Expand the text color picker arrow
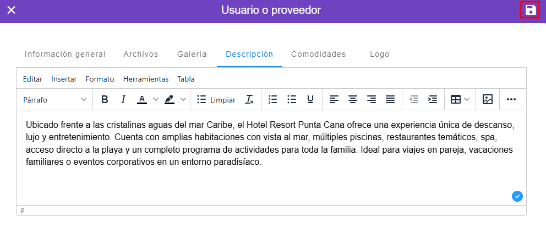Screen dimensions: 546x231 (156, 100)
